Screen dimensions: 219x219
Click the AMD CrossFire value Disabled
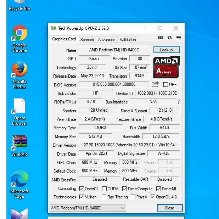100,179
